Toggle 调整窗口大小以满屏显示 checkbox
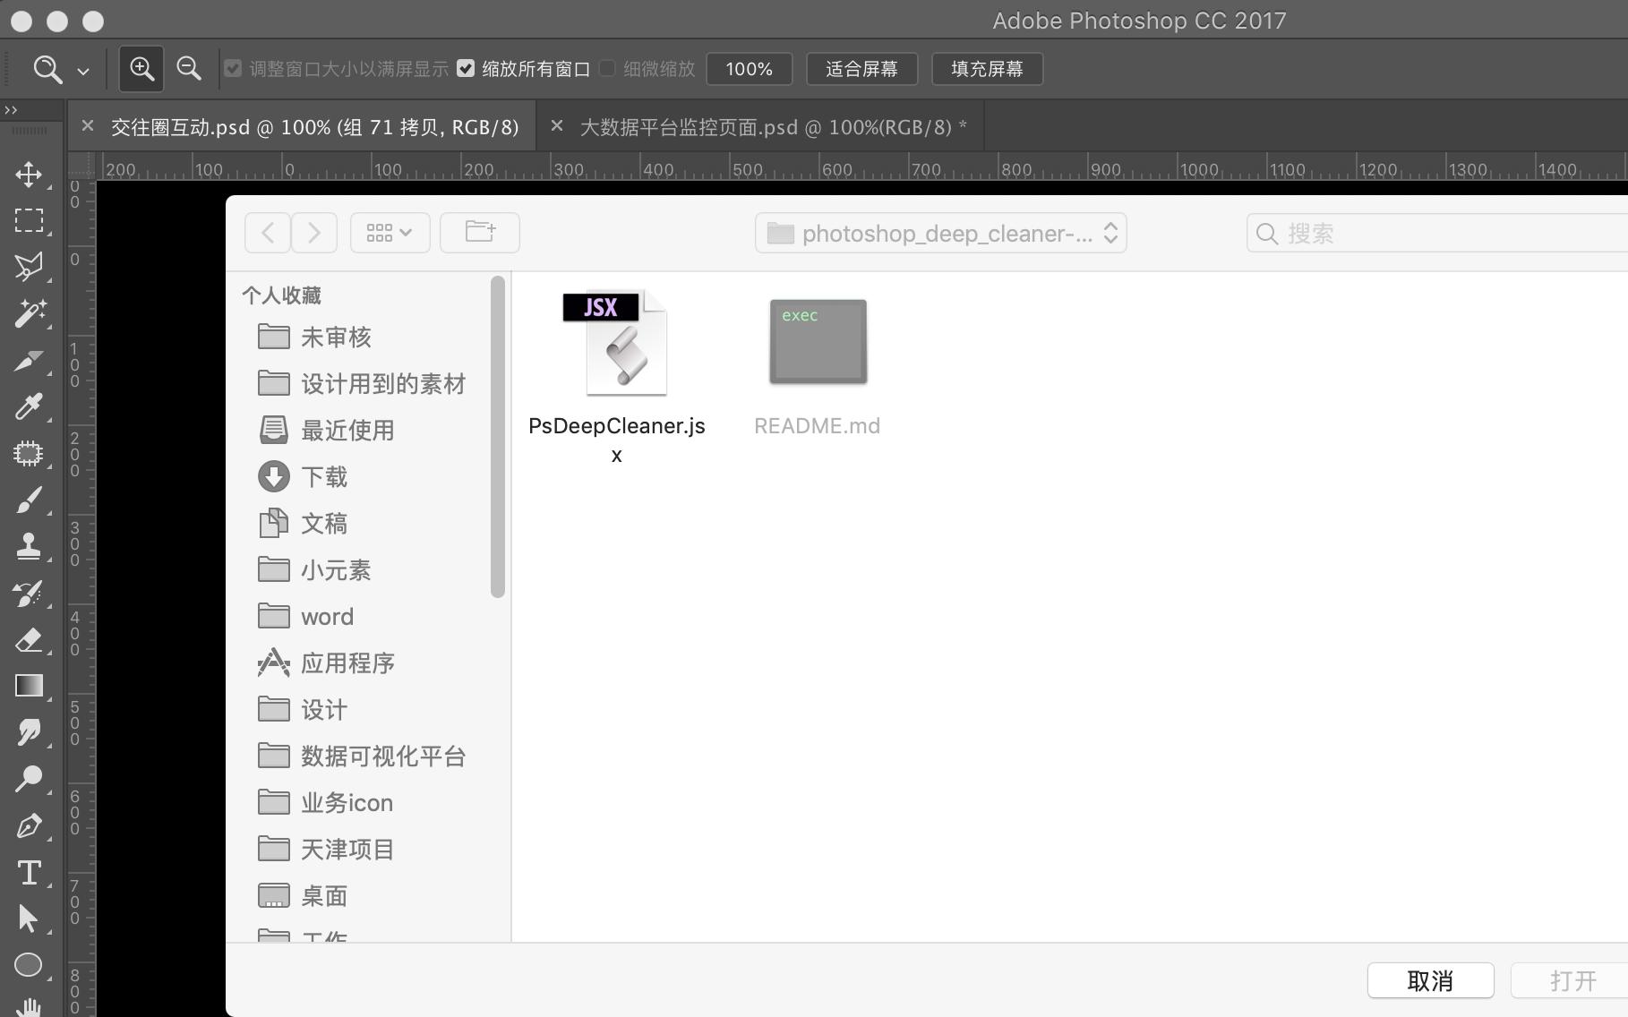Screen dimensions: 1628x1017 pos(233,67)
